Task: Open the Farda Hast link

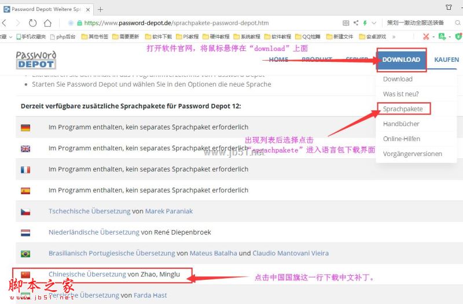Action: [x=150, y=295]
